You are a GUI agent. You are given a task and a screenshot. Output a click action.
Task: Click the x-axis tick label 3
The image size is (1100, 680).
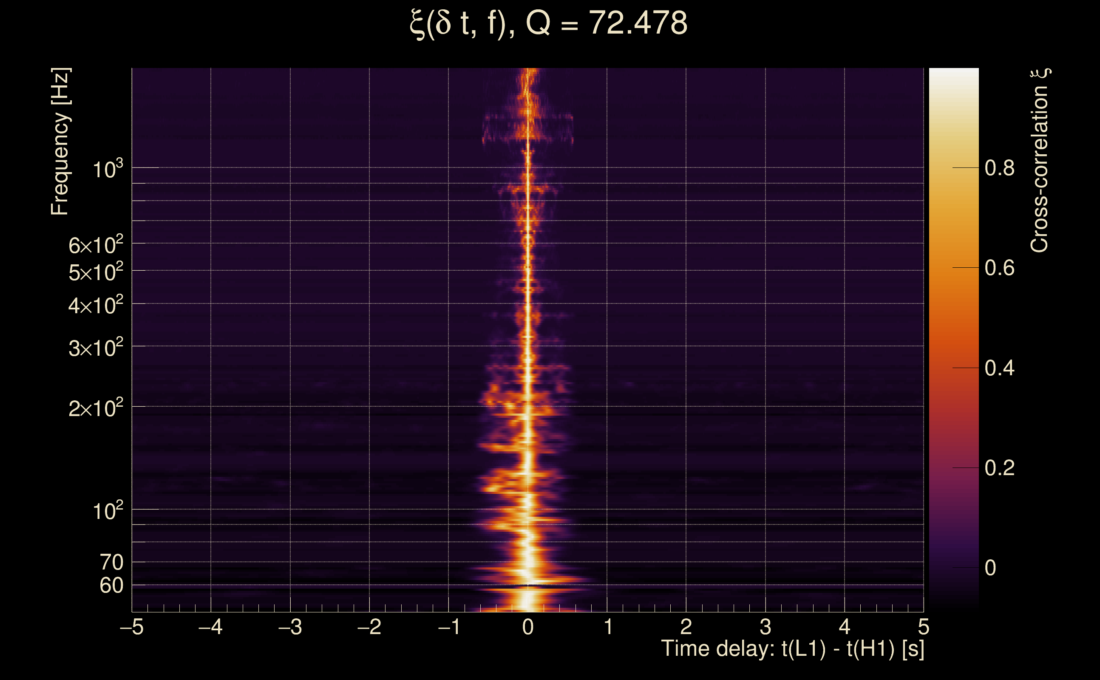pos(765,627)
